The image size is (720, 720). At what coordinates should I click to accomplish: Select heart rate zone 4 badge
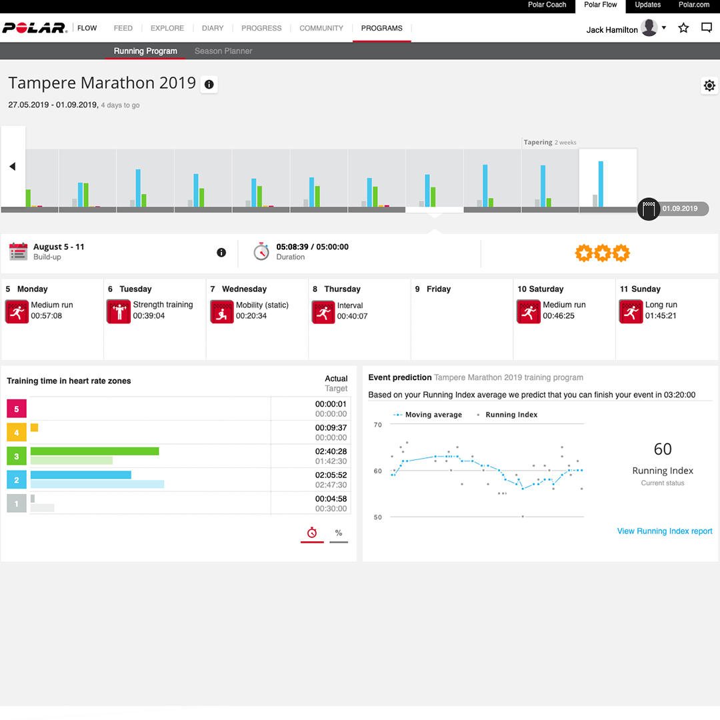click(17, 433)
